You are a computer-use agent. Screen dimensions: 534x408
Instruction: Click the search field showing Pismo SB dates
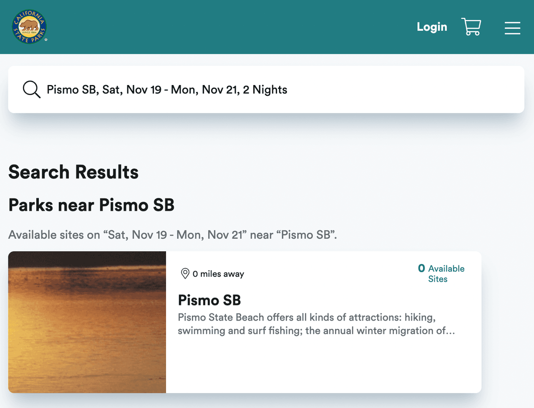tap(167, 90)
